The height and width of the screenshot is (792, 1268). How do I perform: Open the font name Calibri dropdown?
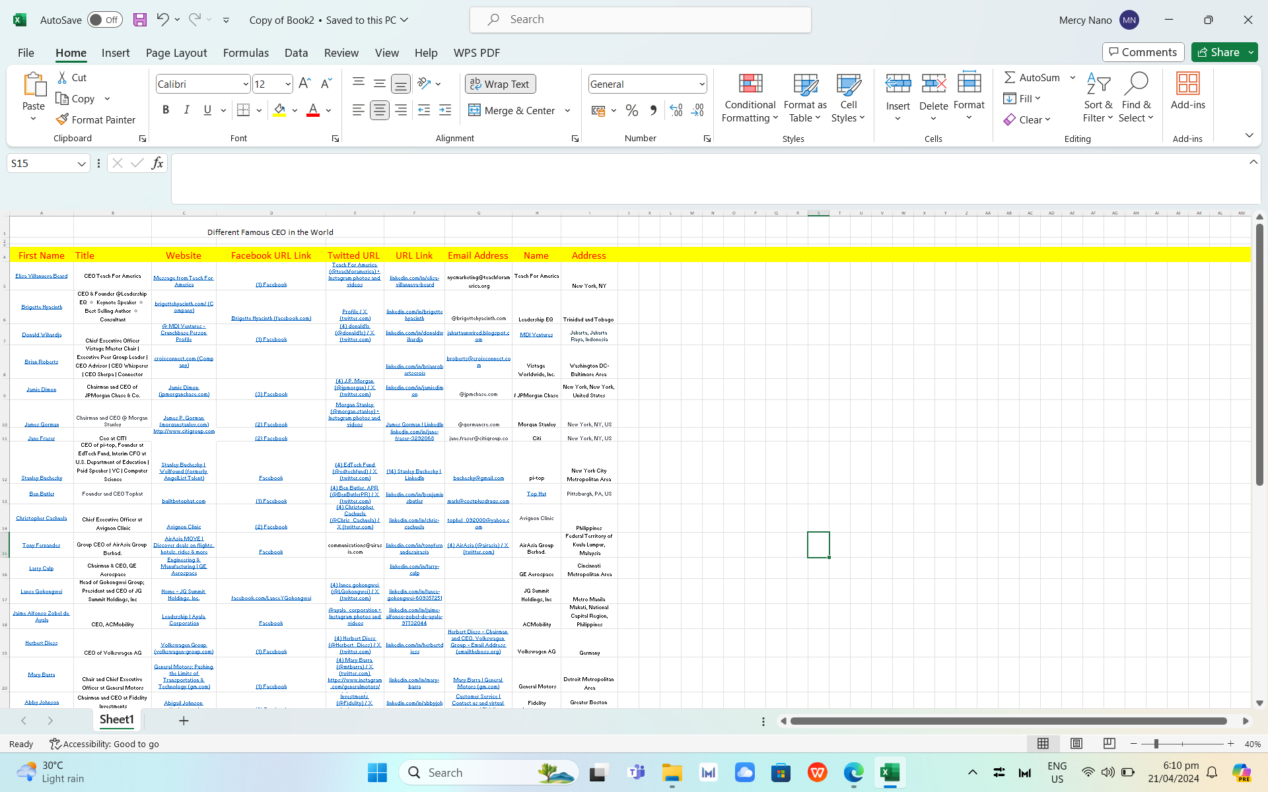point(246,84)
